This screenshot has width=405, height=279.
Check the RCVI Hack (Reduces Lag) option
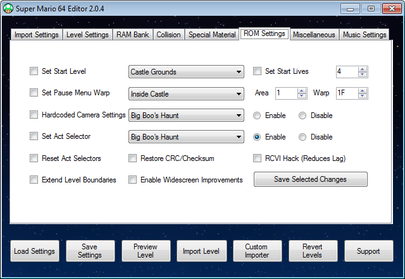point(258,158)
